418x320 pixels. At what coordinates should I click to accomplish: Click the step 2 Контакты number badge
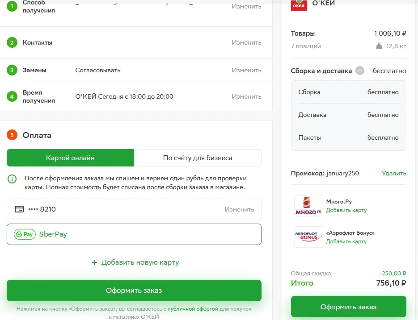[x=12, y=42]
